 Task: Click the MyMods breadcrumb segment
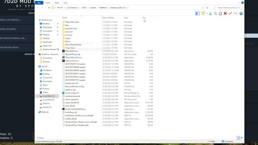(x=103, y=8)
